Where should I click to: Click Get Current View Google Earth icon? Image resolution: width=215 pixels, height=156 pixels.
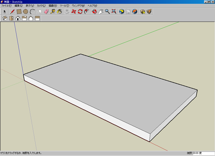coord(122,11)
